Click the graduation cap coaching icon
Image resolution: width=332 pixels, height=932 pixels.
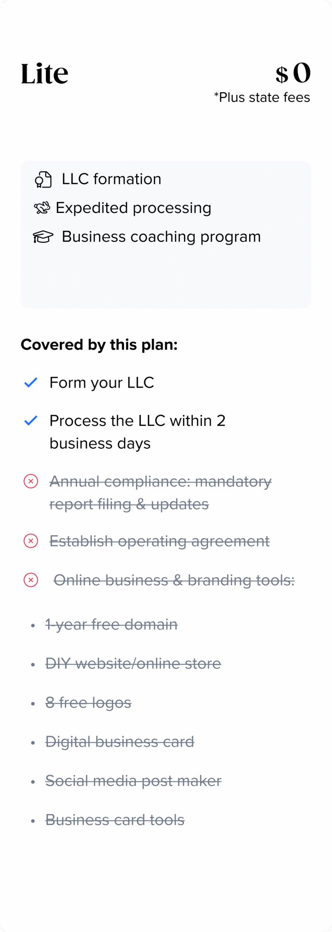43,237
